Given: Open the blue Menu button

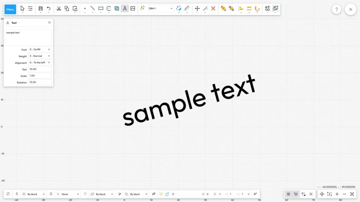Looking at the screenshot, I should pos(10,9).
